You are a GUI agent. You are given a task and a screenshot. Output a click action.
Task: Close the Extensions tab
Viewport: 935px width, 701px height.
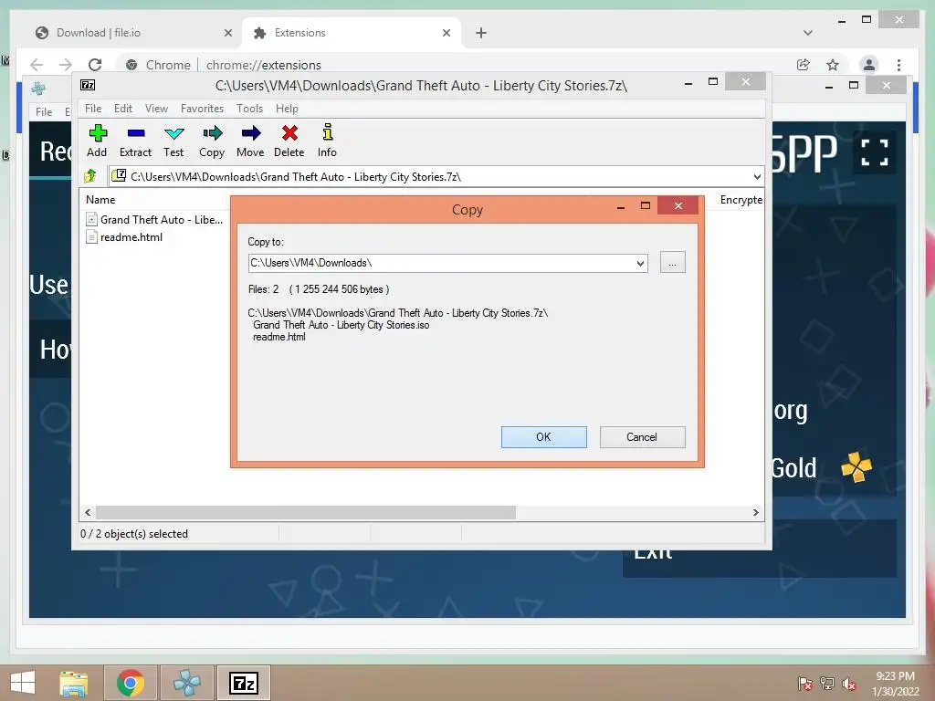446,33
